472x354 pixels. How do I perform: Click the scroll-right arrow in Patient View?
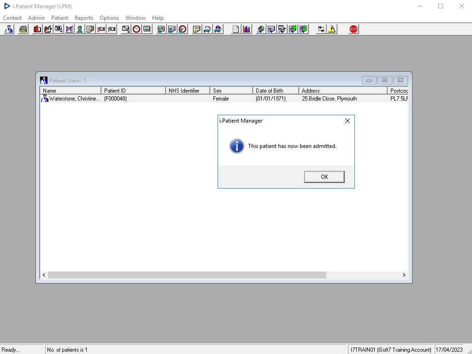[404, 275]
